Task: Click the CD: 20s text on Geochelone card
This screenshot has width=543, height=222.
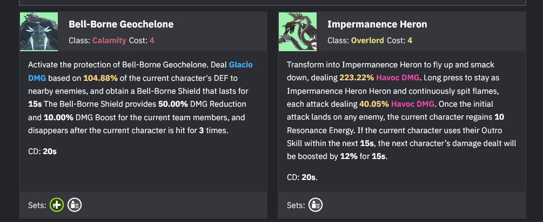Action: [42, 151]
